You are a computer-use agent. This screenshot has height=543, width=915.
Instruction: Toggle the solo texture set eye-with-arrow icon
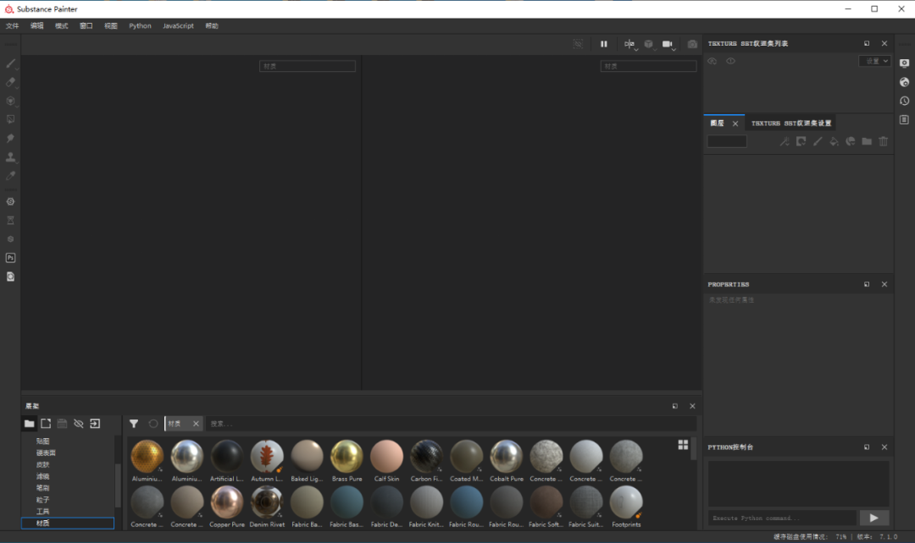pyautogui.click(x=730, y=61)
